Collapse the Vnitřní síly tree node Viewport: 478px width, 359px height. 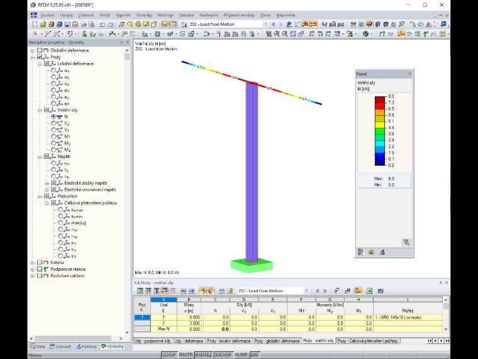[x=40, y=110]
